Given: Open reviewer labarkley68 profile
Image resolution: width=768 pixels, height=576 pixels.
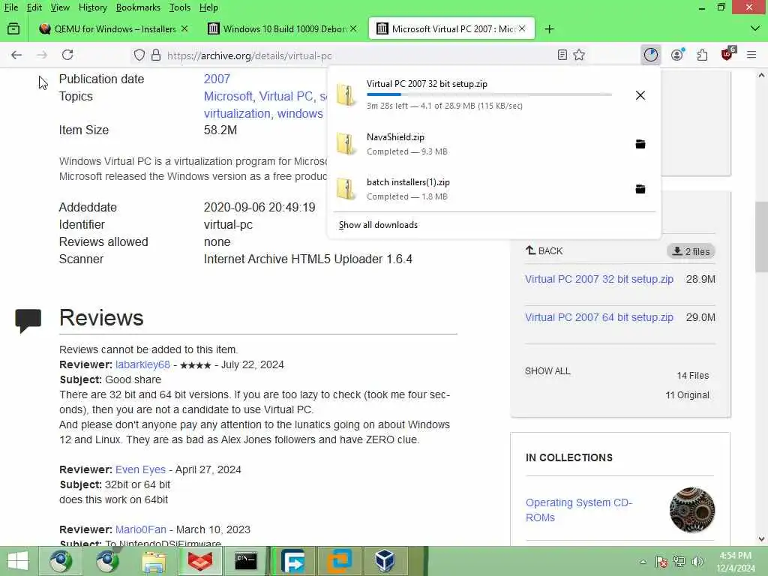Looking at the screenshot, I should (x=142, y=364).
